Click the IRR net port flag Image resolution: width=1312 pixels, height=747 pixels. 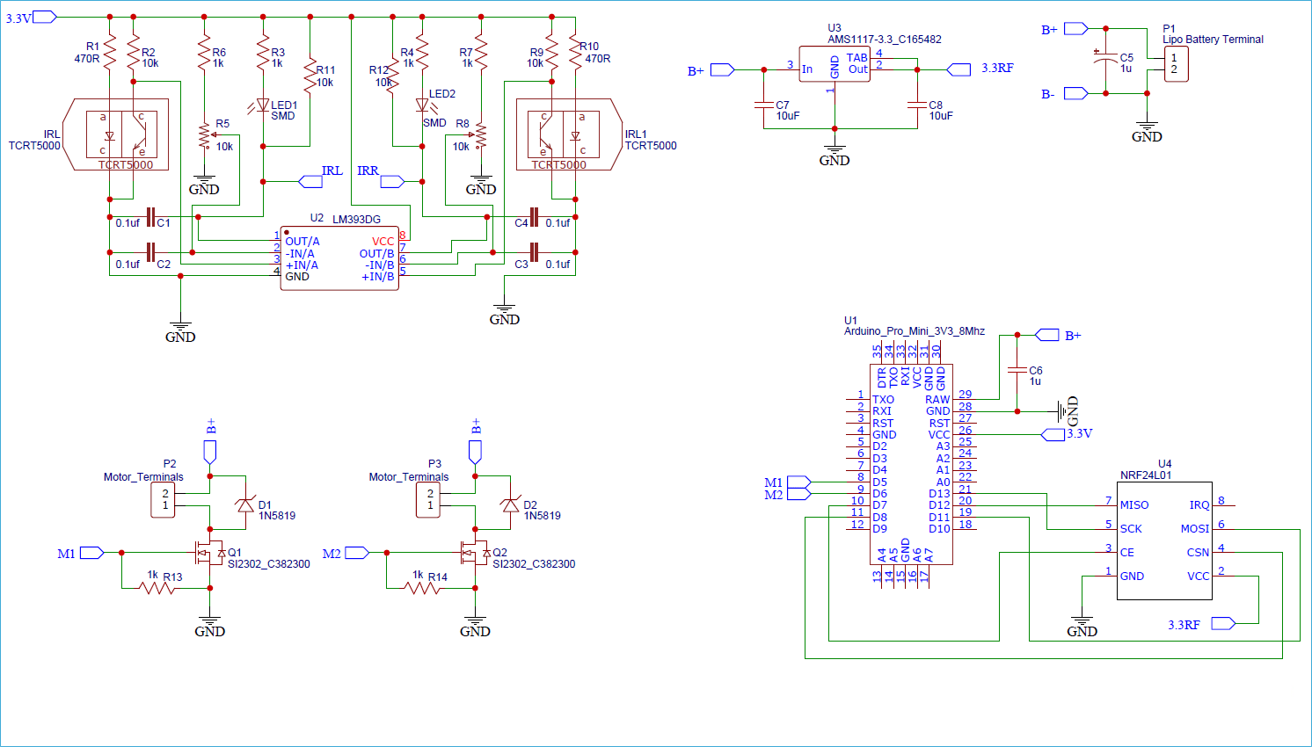(392, 182)
